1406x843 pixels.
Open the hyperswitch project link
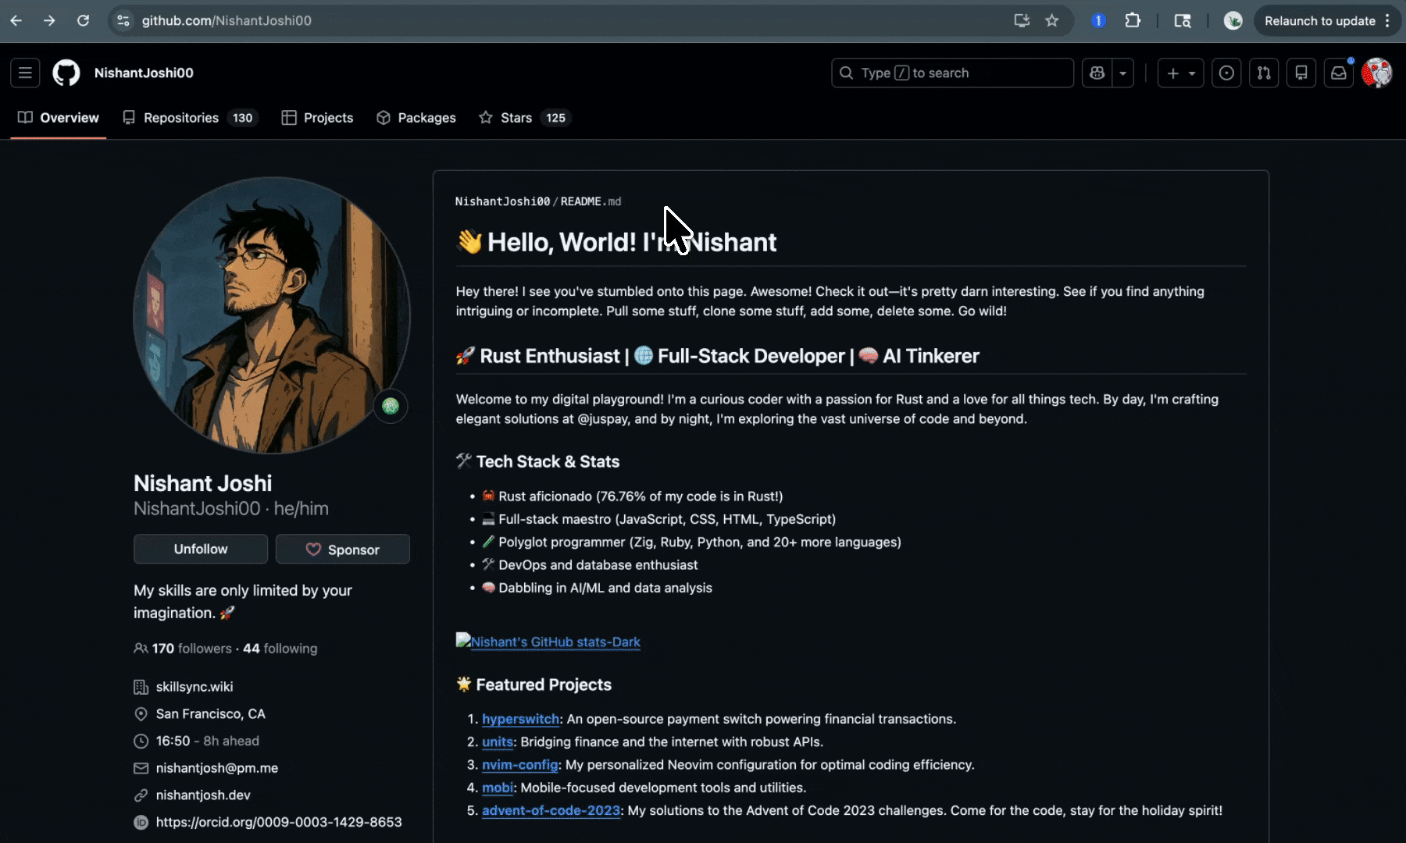click(520, 719)
